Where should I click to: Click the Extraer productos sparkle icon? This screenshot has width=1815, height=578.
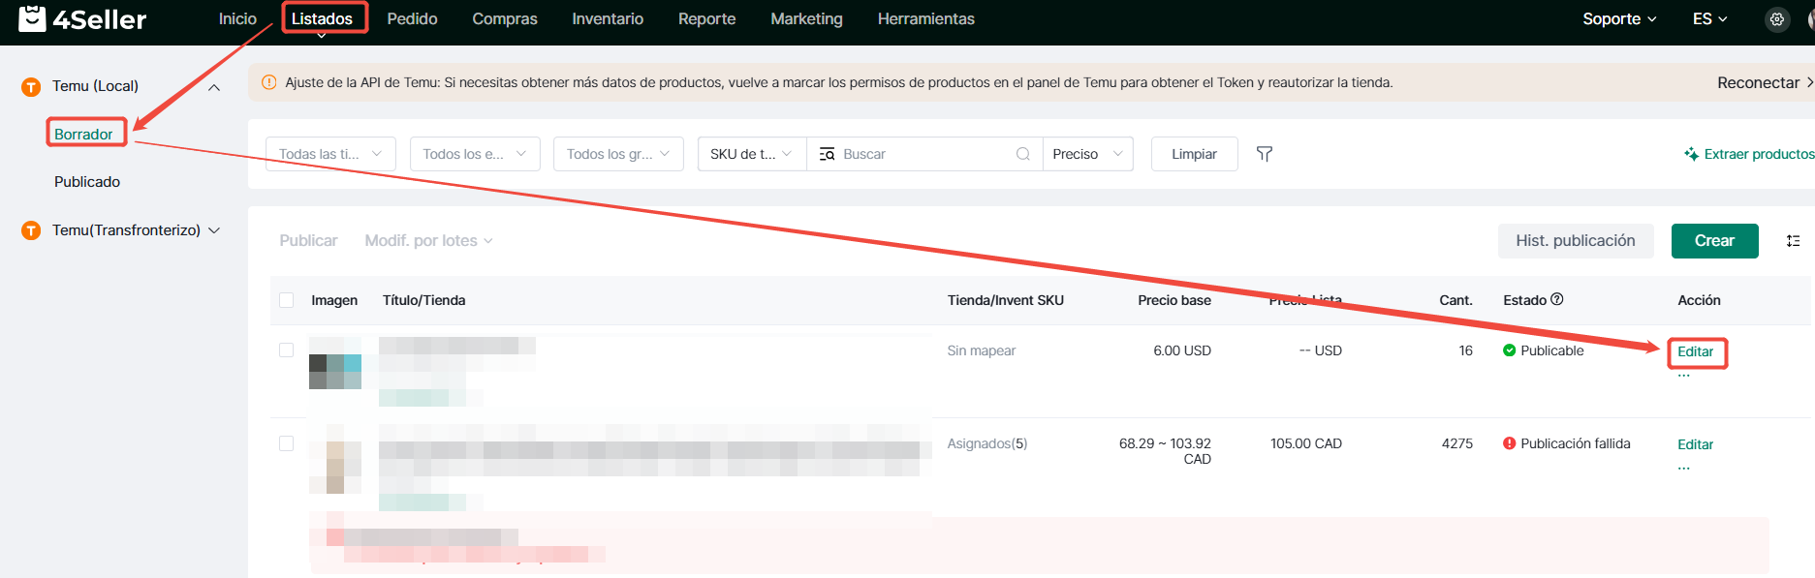point(1691,154)
